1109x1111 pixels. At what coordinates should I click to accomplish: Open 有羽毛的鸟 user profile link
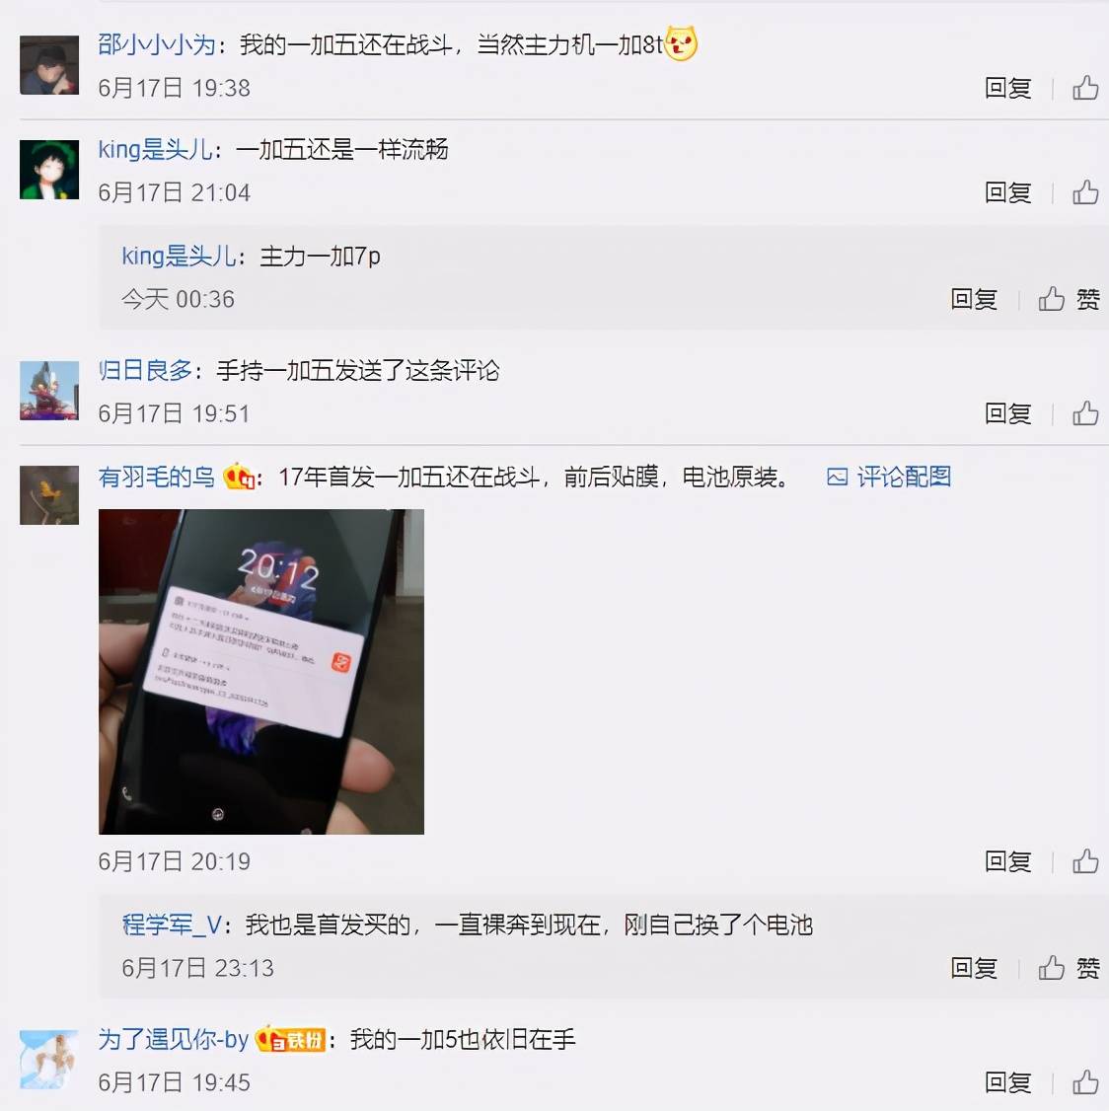point(157,477)
